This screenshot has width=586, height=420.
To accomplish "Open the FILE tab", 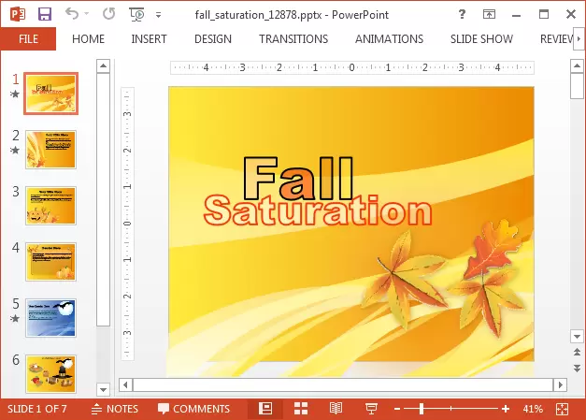I will pos(28,39).
